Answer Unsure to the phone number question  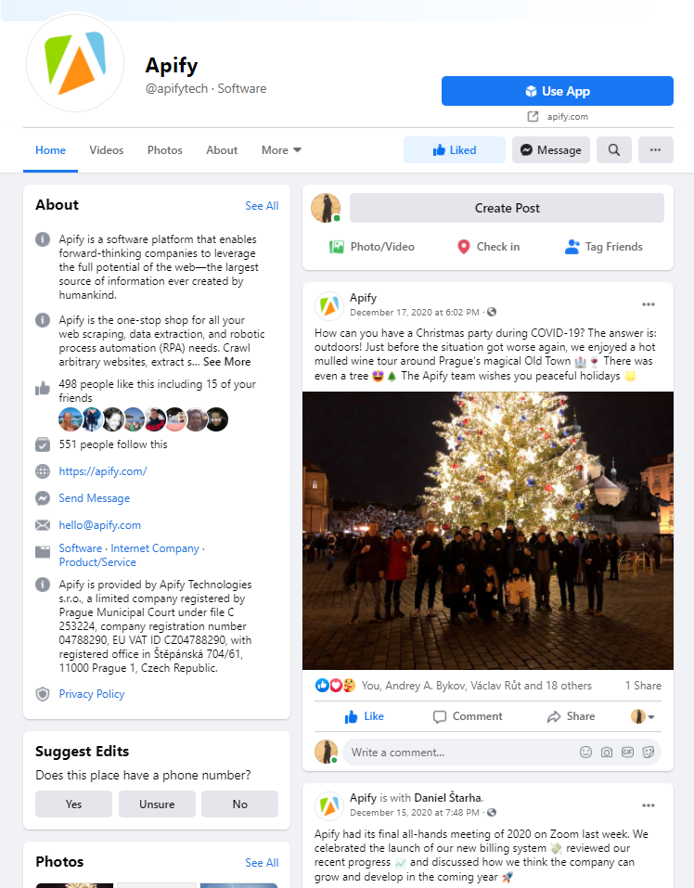pos(157,804)
